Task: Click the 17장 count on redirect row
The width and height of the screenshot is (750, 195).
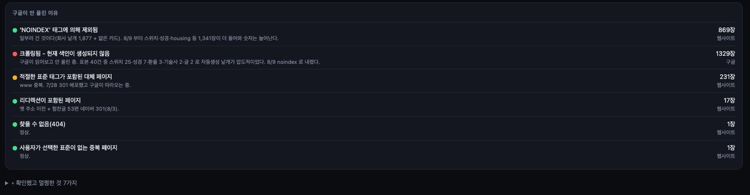Action: (x=729, y=100)
